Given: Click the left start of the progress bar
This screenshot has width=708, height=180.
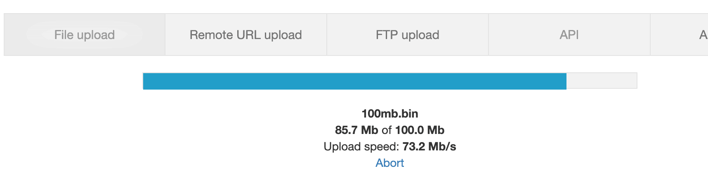Looking at the screenshot, I should point(145,81).
